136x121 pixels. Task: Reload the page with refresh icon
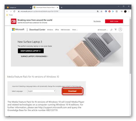[x=14, y=11]
